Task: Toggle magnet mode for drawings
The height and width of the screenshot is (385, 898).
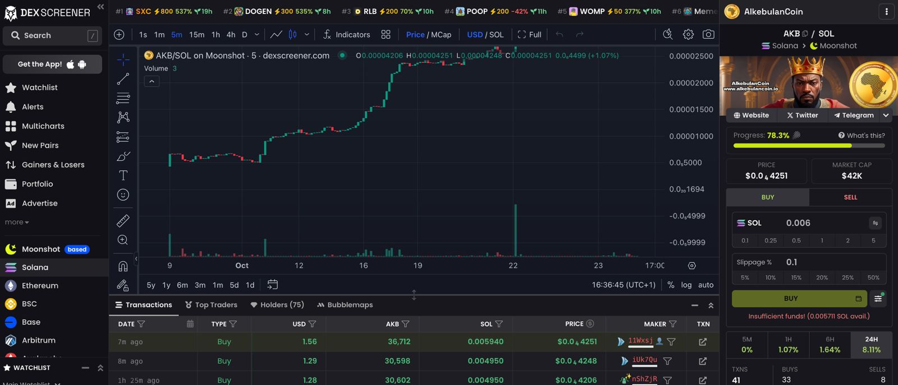Action: [x=123, y=266]
